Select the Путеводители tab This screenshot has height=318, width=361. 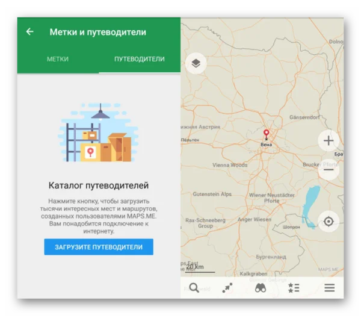(x=140, y=59)
